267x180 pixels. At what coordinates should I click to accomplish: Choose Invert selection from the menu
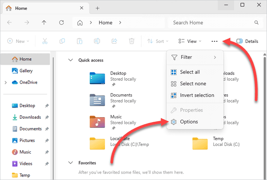click(195, 95)
